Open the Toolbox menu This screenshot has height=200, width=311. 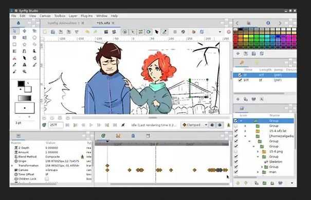point(60,16)
